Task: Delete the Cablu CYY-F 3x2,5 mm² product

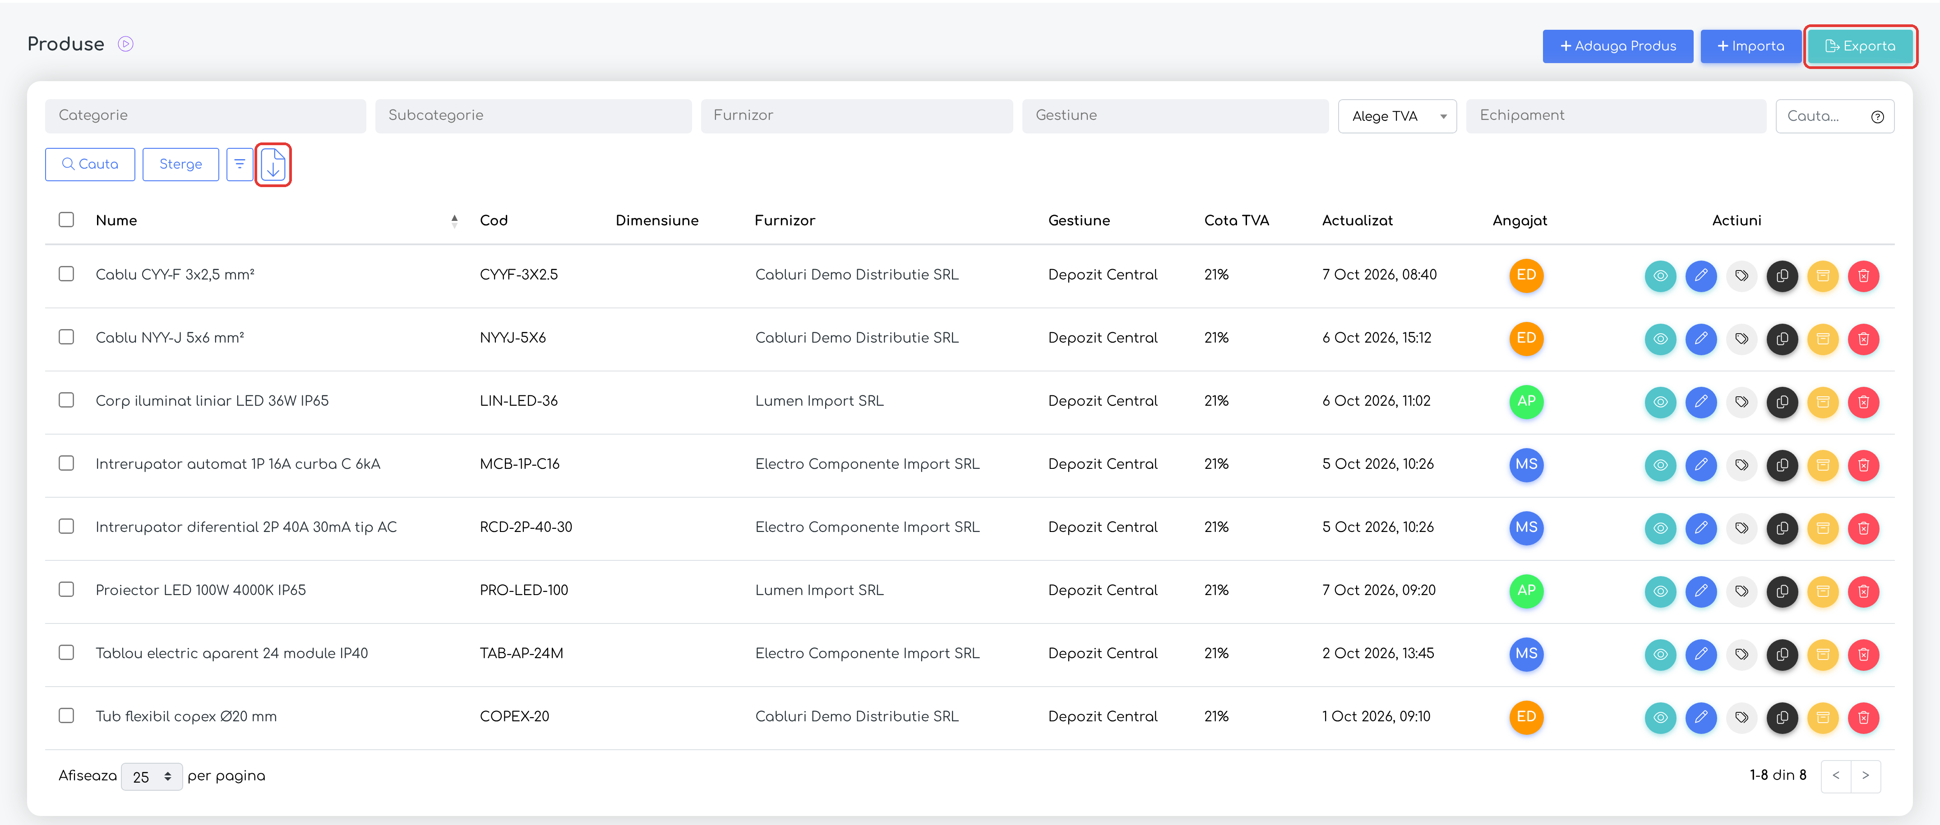Action: 1863,276
